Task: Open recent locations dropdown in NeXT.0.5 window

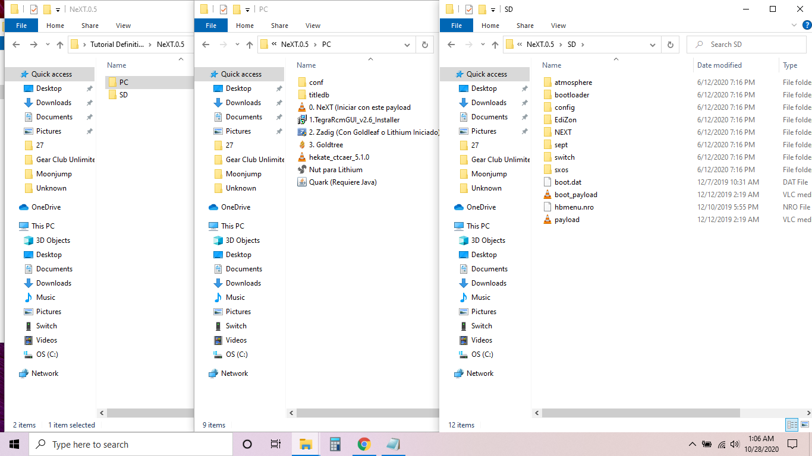Action: tap(48, 45)
